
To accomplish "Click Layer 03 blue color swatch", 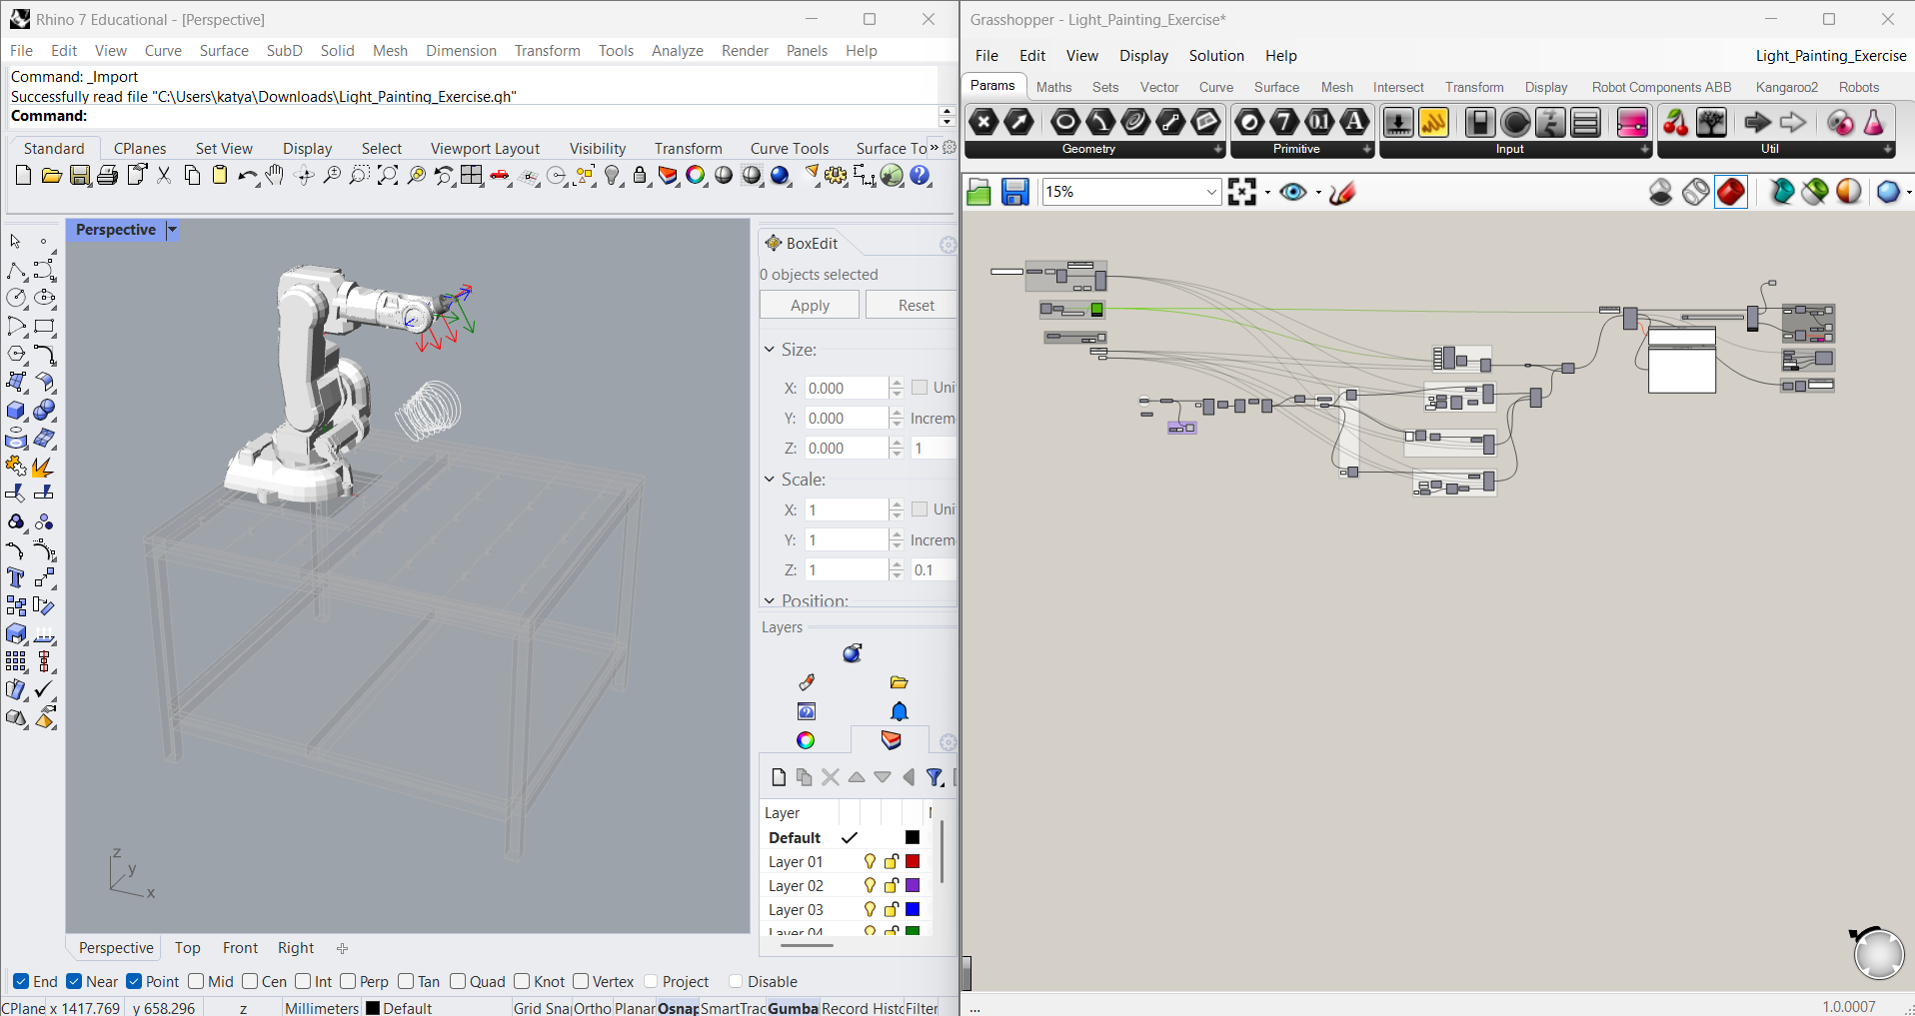I will [x=913, y=909].
